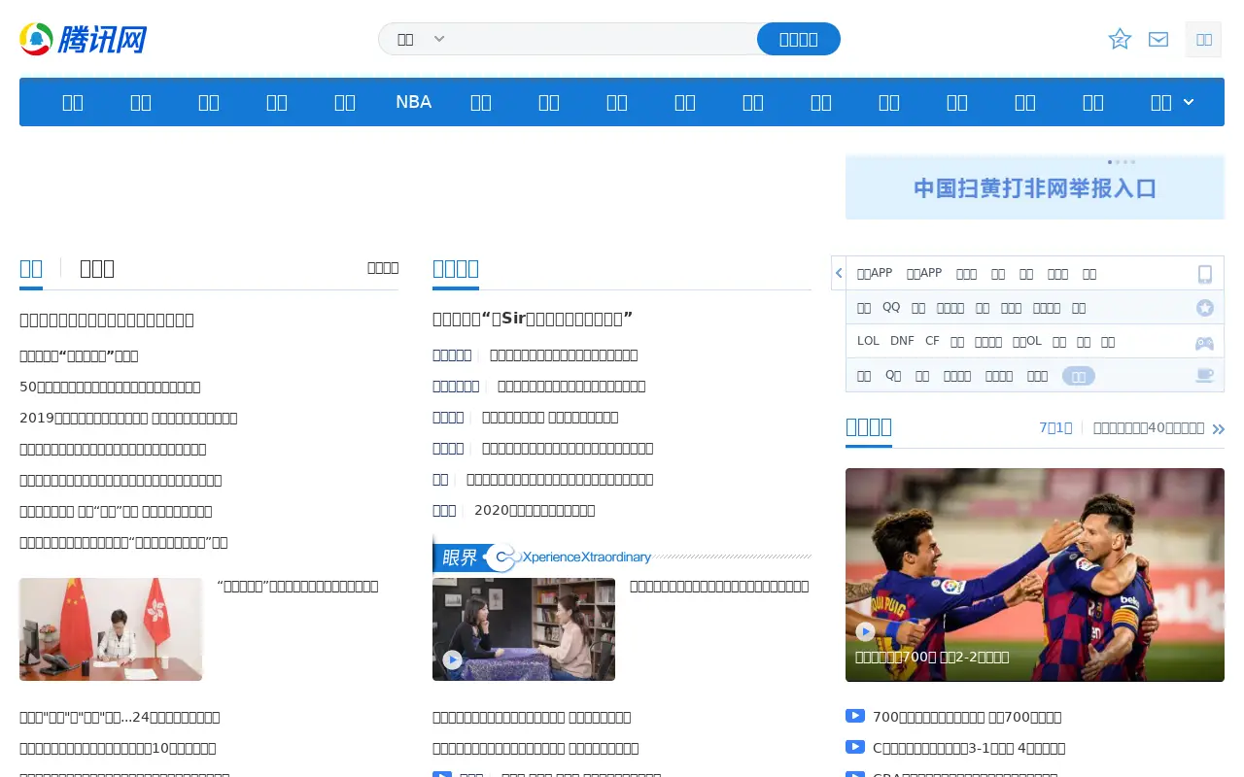Viewport: 1244px width, 777px height.
Task: Open the headline starting with "50"
Action: tap(110, 387)
